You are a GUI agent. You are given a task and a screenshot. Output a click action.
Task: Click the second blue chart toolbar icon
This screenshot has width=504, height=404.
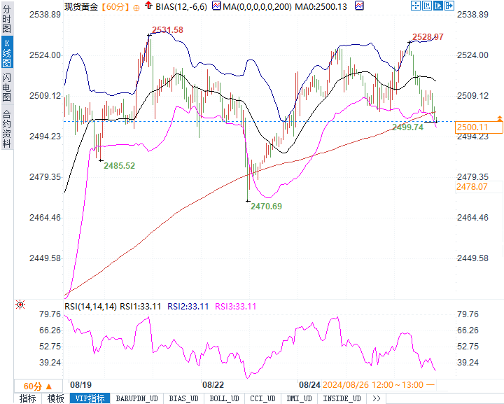(x=427, y=6)
